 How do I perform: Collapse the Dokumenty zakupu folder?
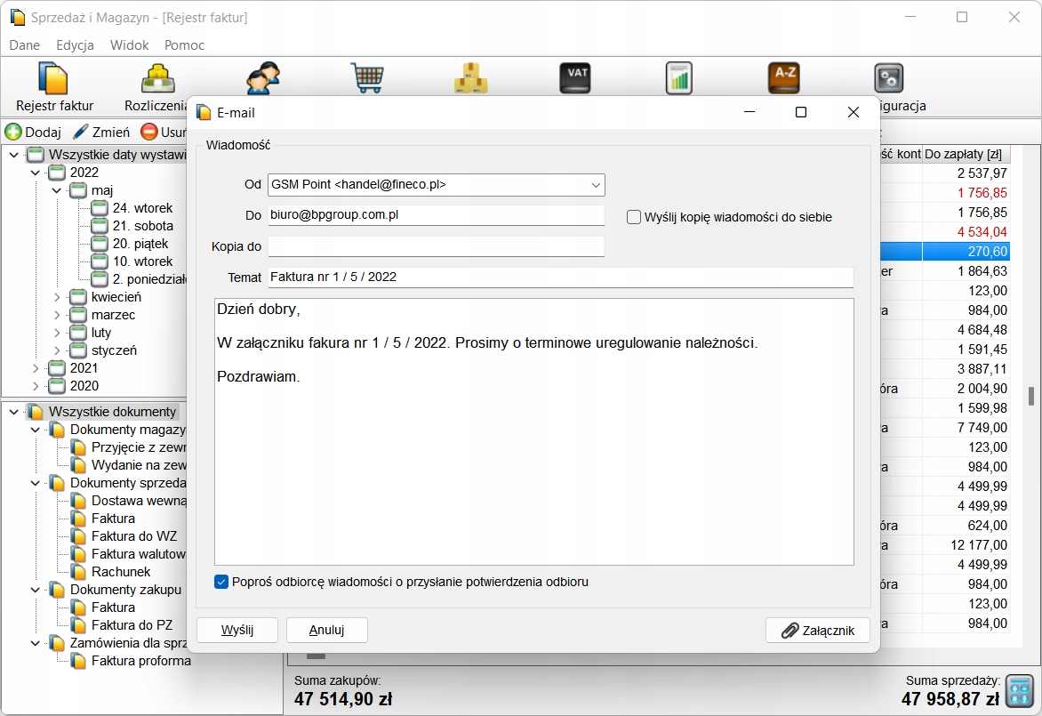click(36, 590)
